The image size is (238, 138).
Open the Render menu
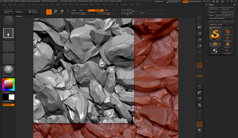[x=92, y=5]
